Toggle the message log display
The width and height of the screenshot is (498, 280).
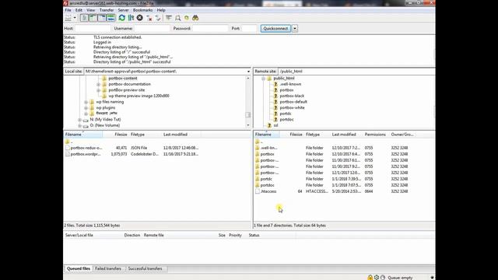click(x=84, y=18)
